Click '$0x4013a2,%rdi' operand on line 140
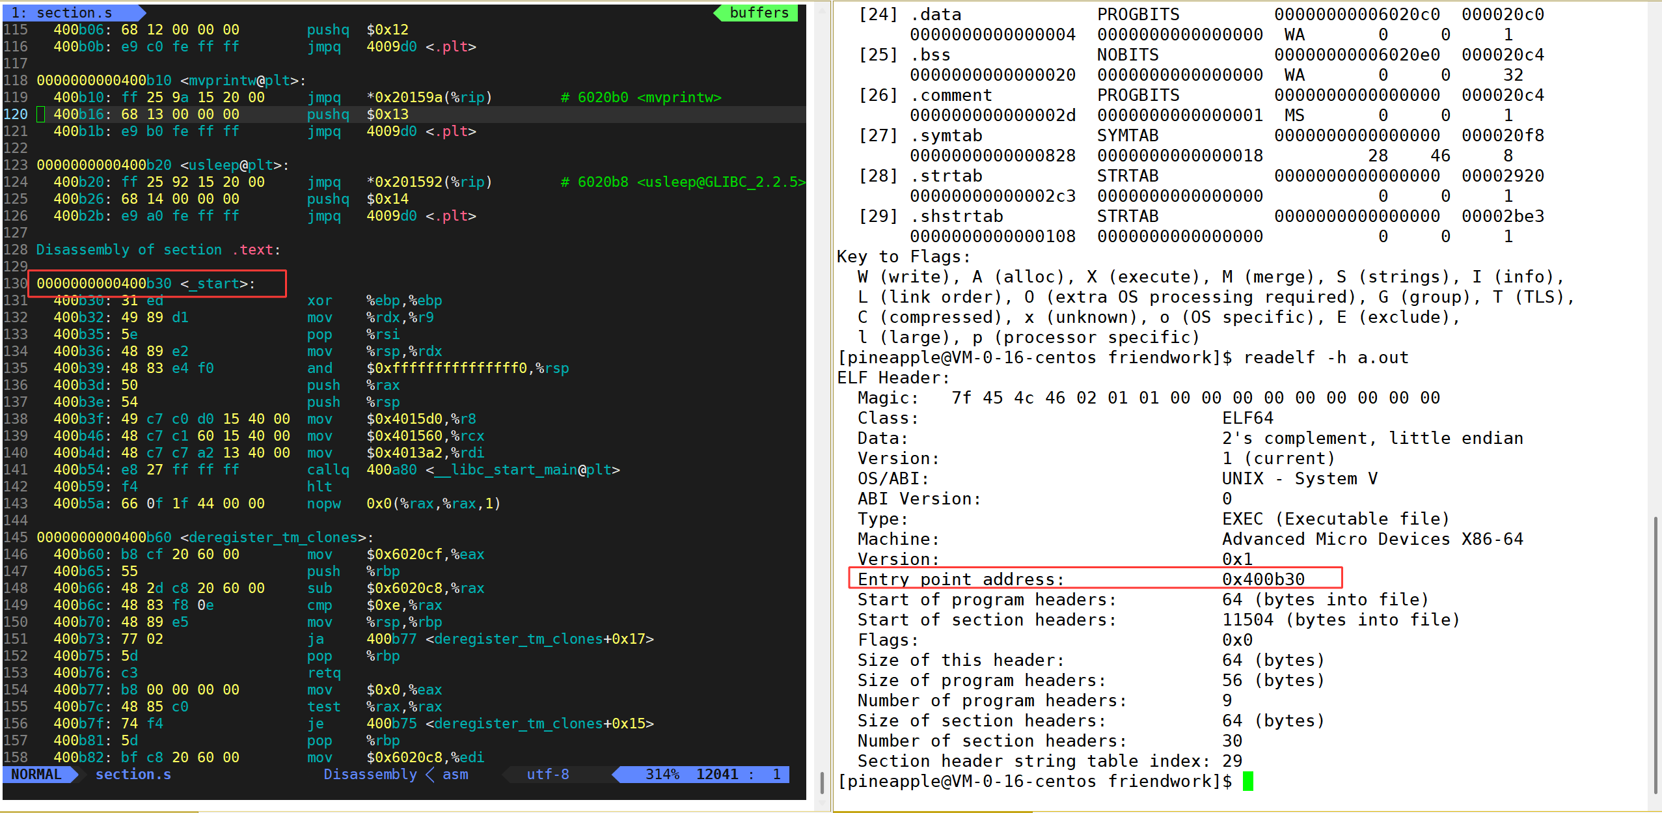The image size is (1662, 813). (426, 452)
